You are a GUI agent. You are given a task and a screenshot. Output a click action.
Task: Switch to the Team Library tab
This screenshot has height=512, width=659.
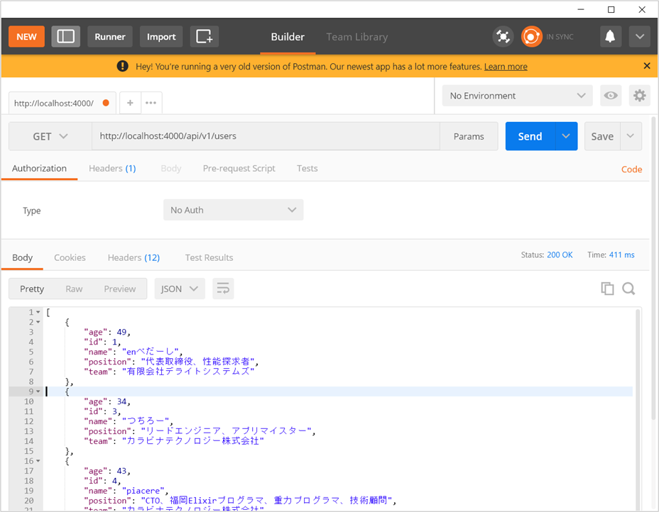coord(356,37)
